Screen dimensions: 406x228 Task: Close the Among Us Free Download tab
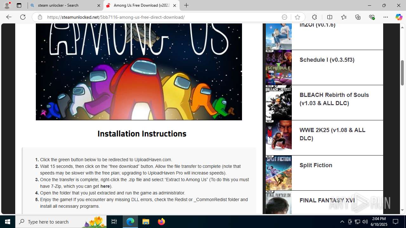click(174, 5)
